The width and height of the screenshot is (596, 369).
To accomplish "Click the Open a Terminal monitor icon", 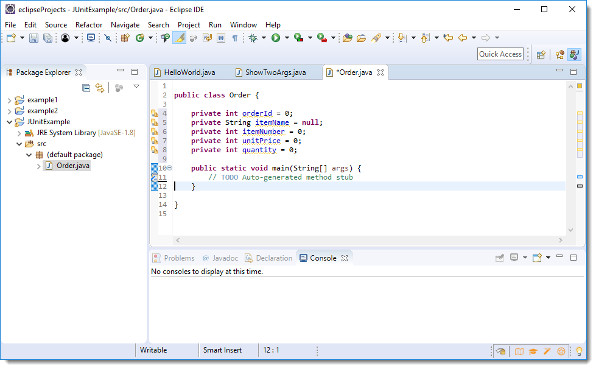I will click(x=91, y=38).
